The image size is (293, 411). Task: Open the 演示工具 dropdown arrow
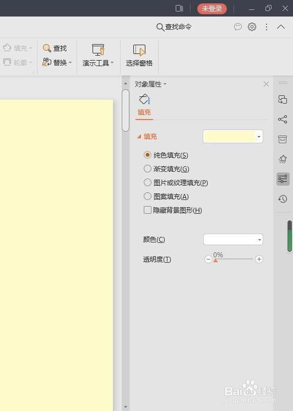(112, 63)
